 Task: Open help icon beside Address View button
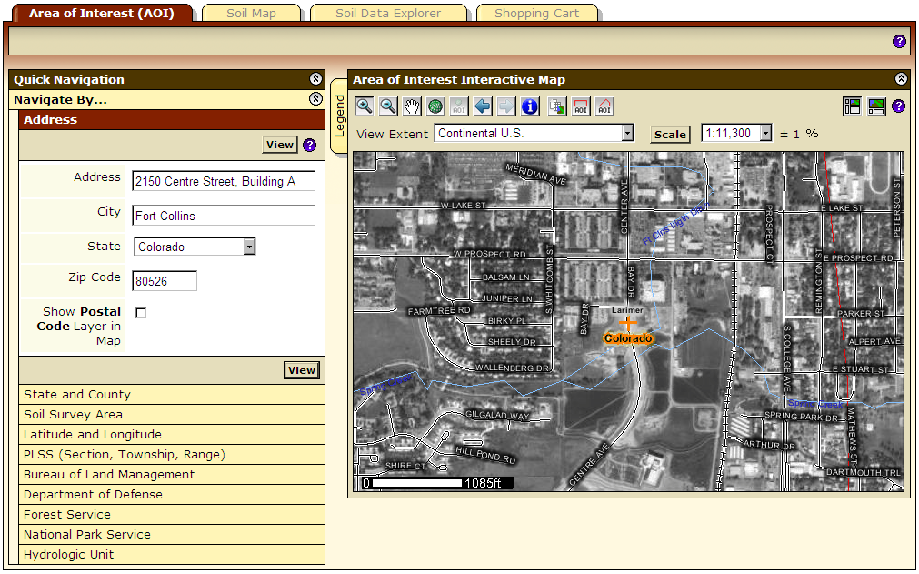(309, 145)
